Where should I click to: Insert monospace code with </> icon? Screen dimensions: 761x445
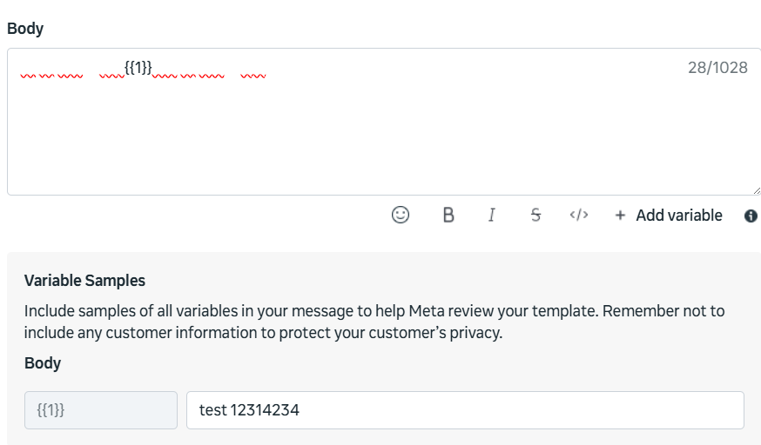pyautogui.click(x=579, y=216)
